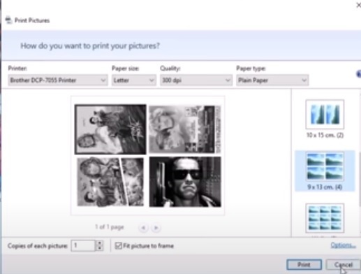Click the copies of each picture field
Image resolution: width=361 pixels, height=274 pixels.
83,245
